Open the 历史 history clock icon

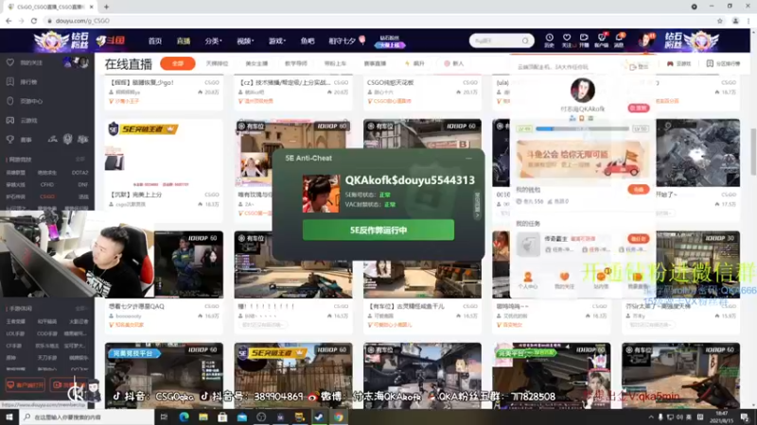point(549,40)
